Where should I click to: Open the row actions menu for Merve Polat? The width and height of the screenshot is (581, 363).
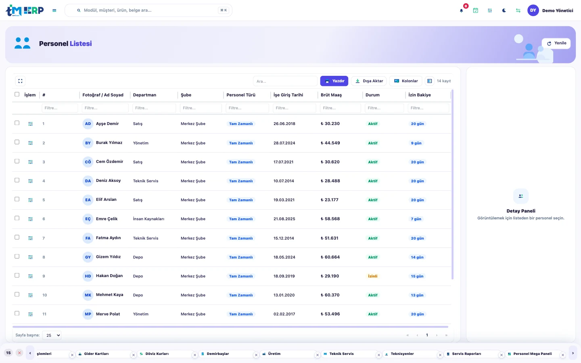tap(31, 314)
